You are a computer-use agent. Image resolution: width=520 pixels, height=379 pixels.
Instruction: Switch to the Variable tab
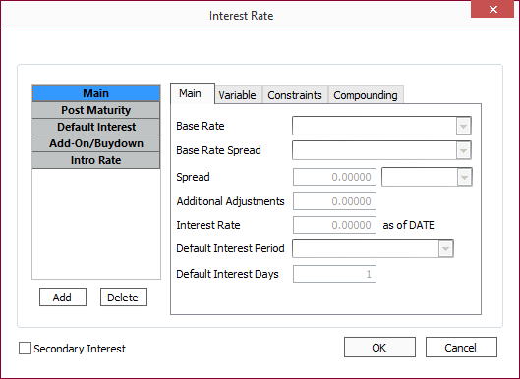(x=238, y=95)
